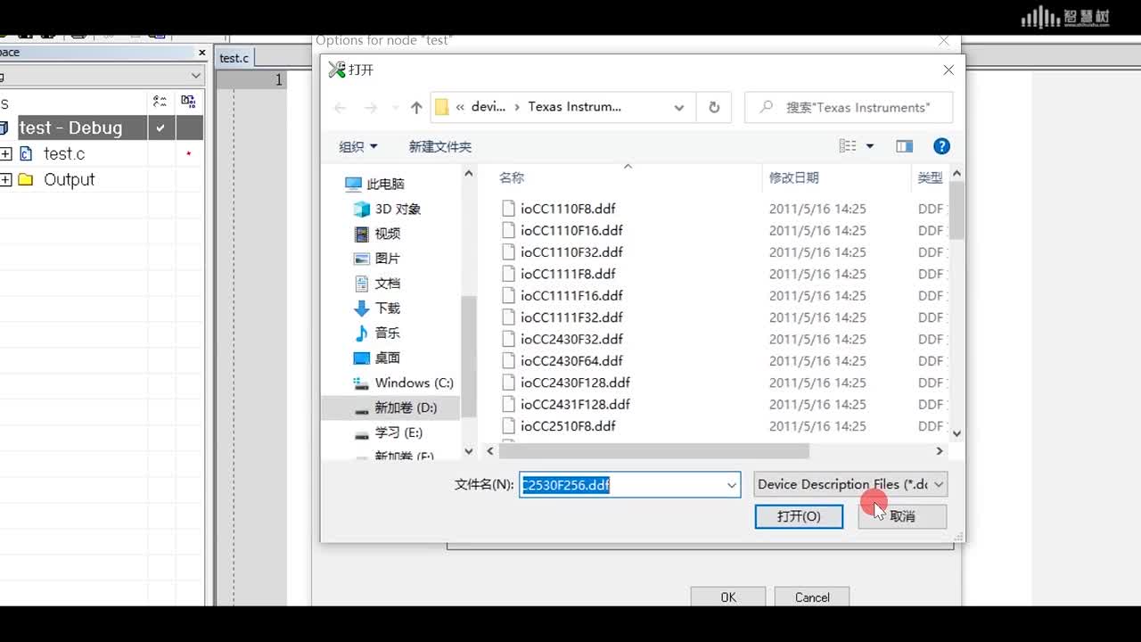Expand the Output folder node
This screenshot has height=642, width=1141.
[x=5, y=179]
